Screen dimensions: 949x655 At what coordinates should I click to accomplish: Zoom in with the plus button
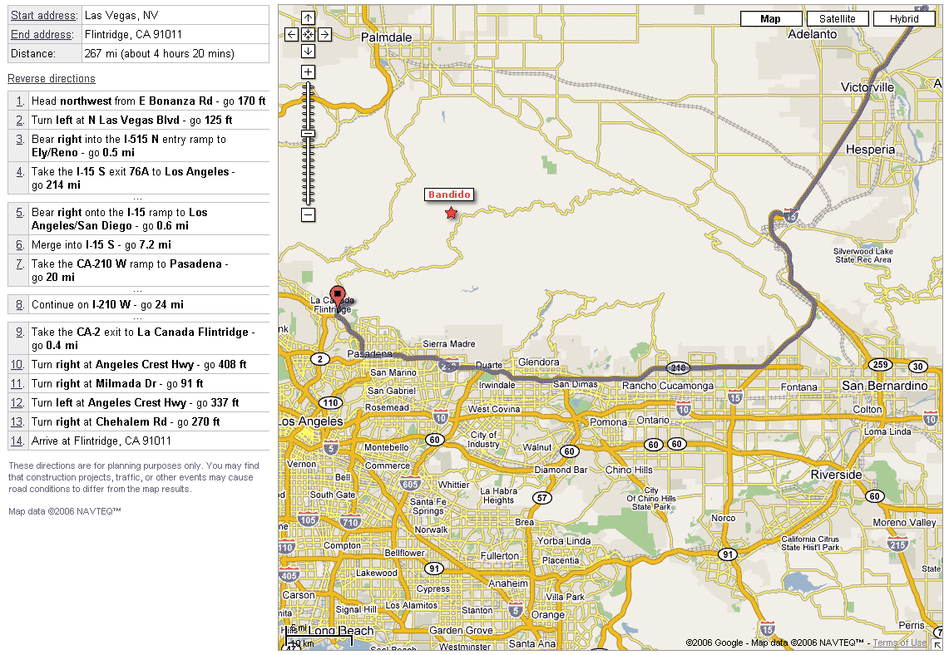pos(308,72)
